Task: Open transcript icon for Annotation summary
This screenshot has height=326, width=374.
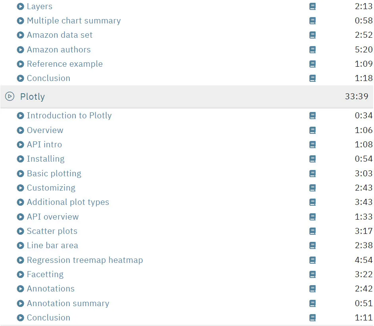Action: pyautogui.click(x=313, y=303)
